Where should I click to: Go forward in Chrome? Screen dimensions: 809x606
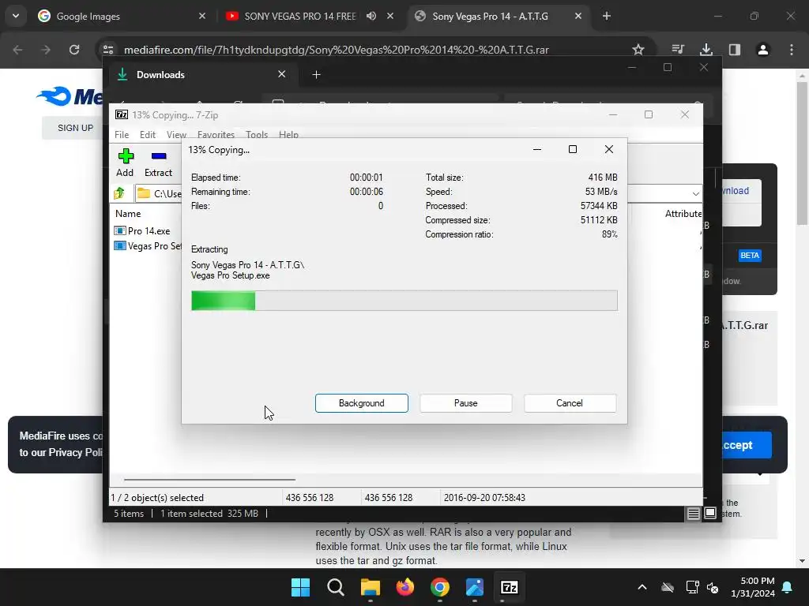pos(46,50)
